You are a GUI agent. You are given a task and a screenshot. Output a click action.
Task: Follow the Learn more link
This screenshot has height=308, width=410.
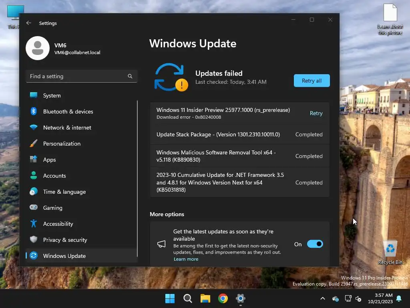[x=186, y=259]
